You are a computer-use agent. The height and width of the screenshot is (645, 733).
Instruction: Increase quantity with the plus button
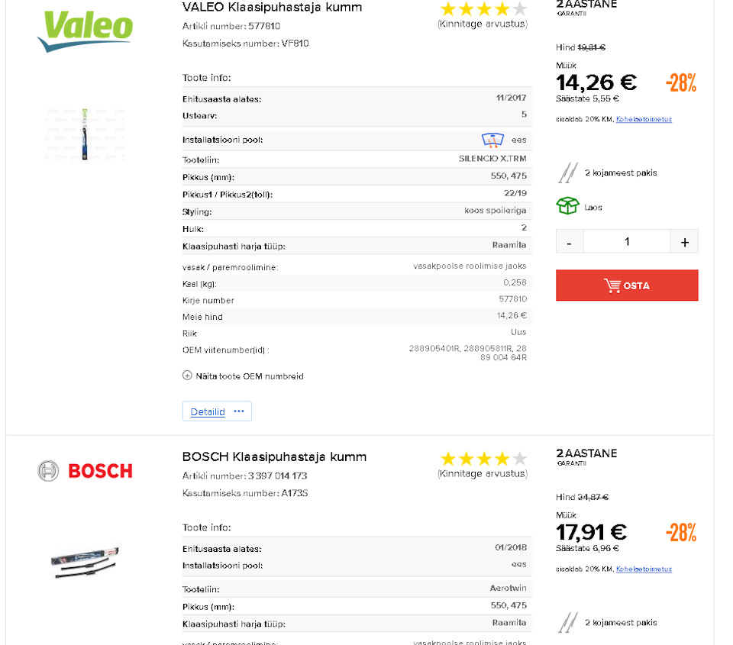point(684,242)
